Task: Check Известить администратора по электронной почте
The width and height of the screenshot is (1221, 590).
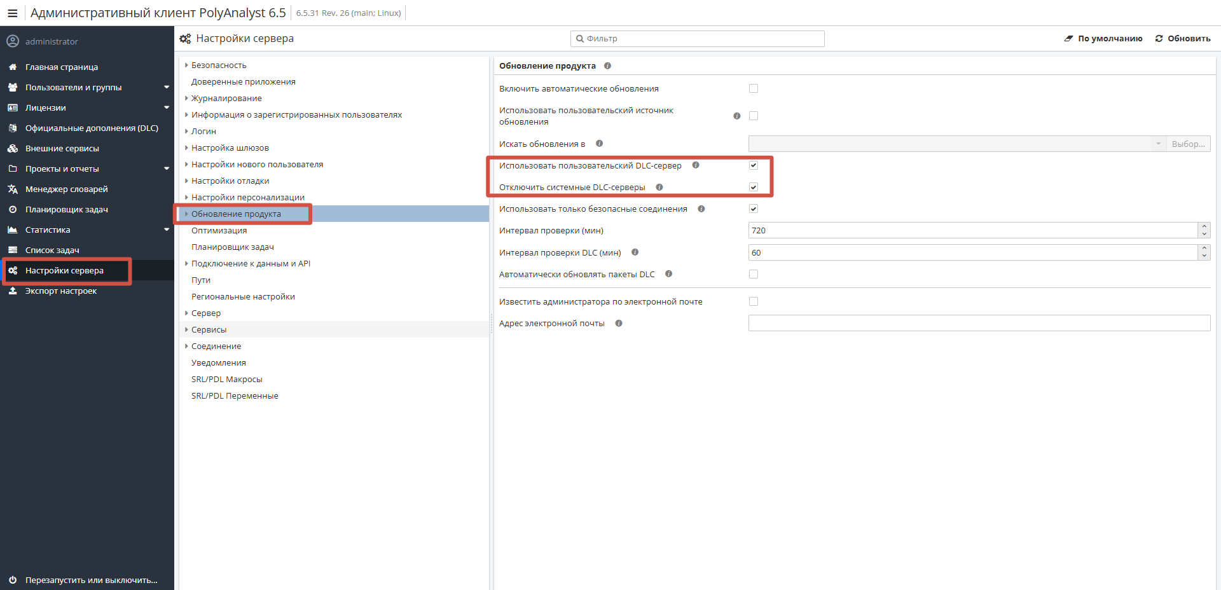Action: [x=754, y=301]
